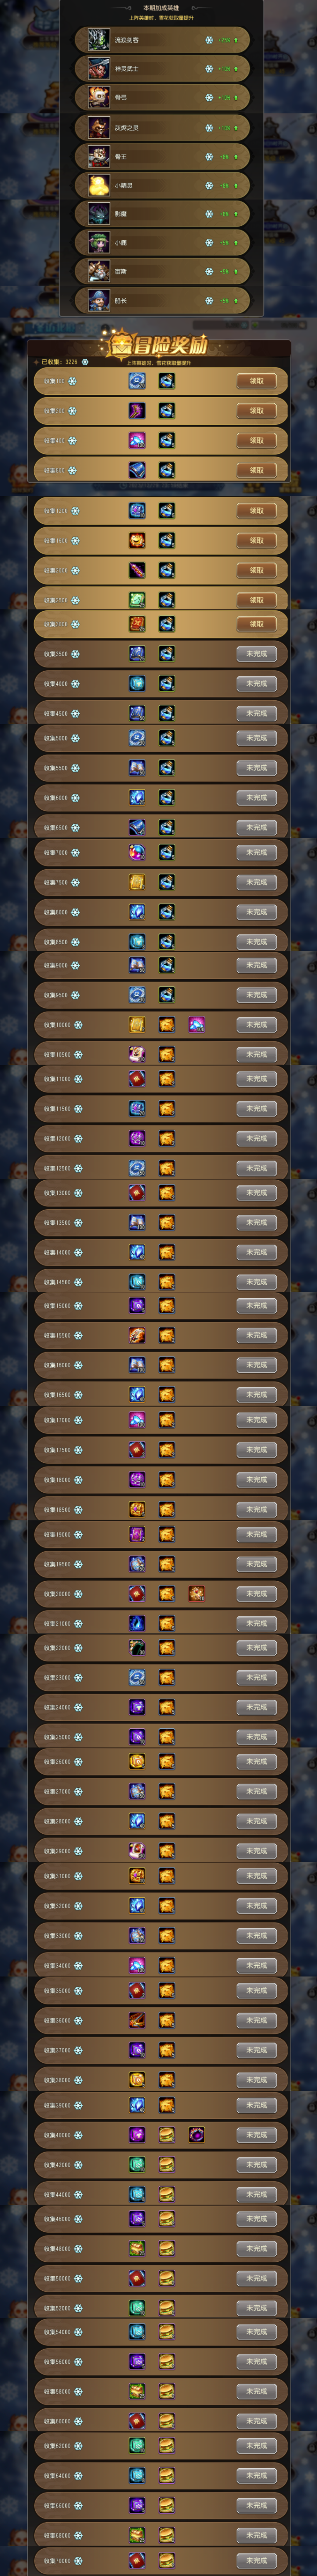Claim the topmost 领取 reward button
This screenshot has height=2576, width=317.
click(256, 381)
